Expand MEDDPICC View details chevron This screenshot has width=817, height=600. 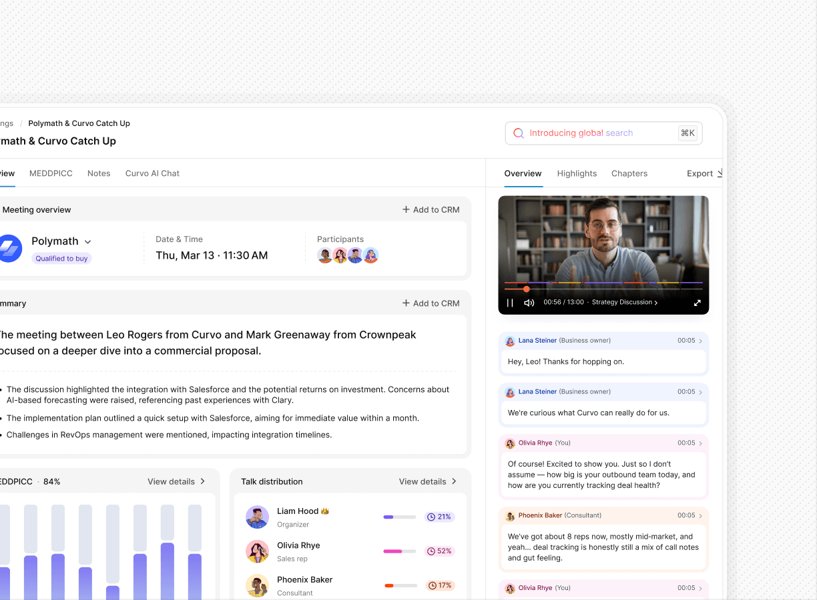203,481
